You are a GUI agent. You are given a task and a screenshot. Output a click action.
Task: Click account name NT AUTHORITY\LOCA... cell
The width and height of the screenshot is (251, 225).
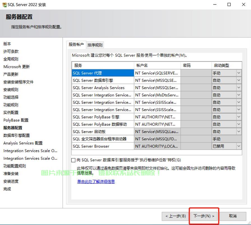(157, 146)
